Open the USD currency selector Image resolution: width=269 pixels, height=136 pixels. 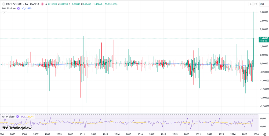[x=262, y=4]
